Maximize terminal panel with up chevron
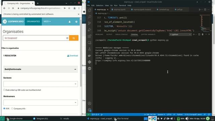 coord(206,34)
